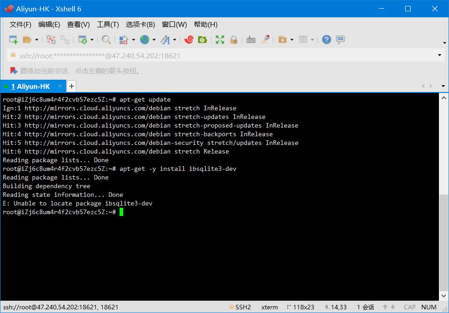
Task: Click the status bar up arrow icon
Action: pyautogui.click(x=385, y=307)
